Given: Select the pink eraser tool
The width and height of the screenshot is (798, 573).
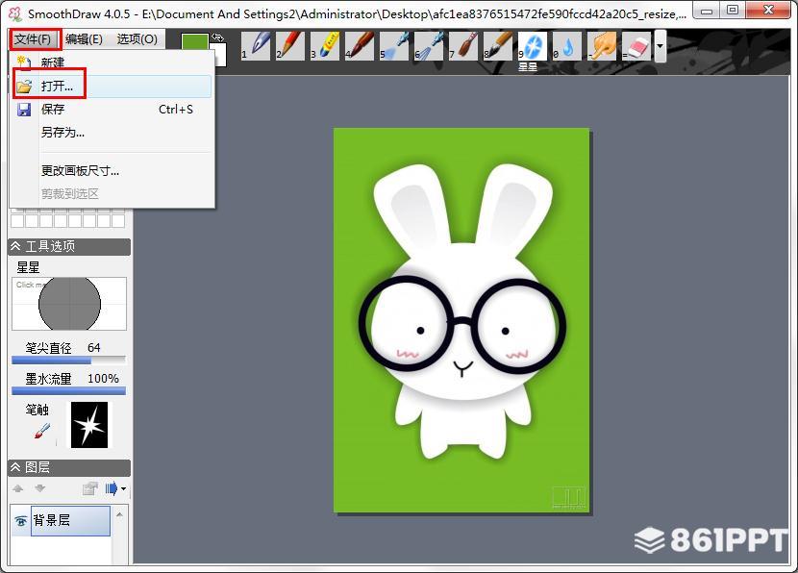Looking at the screenshot, I should [636, 46].
